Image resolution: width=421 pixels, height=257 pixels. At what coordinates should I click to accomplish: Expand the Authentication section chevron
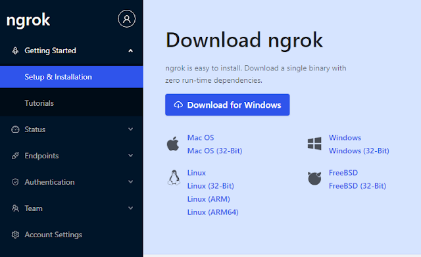tap(130, 182)
